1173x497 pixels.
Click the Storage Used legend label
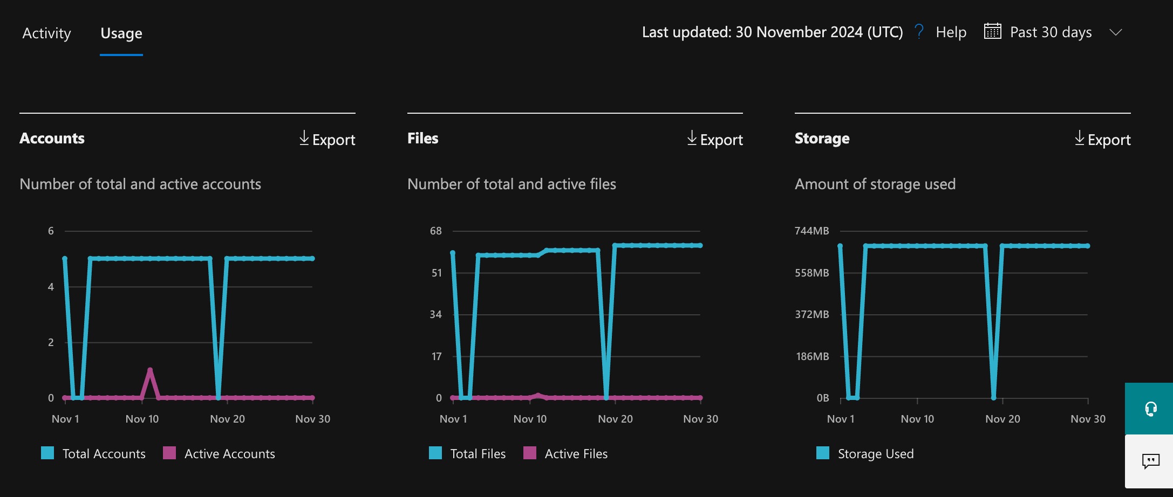(876, 454)
